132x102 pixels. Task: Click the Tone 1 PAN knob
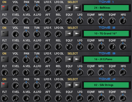point(26,8)
